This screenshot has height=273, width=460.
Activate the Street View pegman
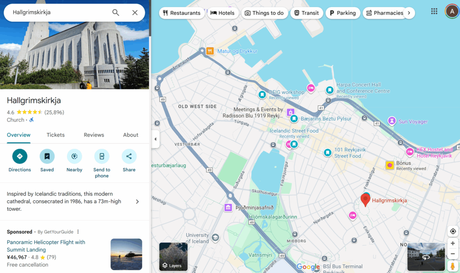(453, 266)
